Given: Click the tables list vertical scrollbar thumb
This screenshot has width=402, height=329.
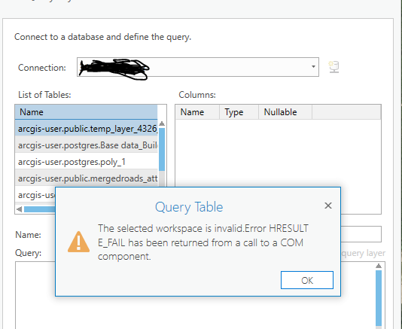Looking at the screenshot, I should coord(162,149).
